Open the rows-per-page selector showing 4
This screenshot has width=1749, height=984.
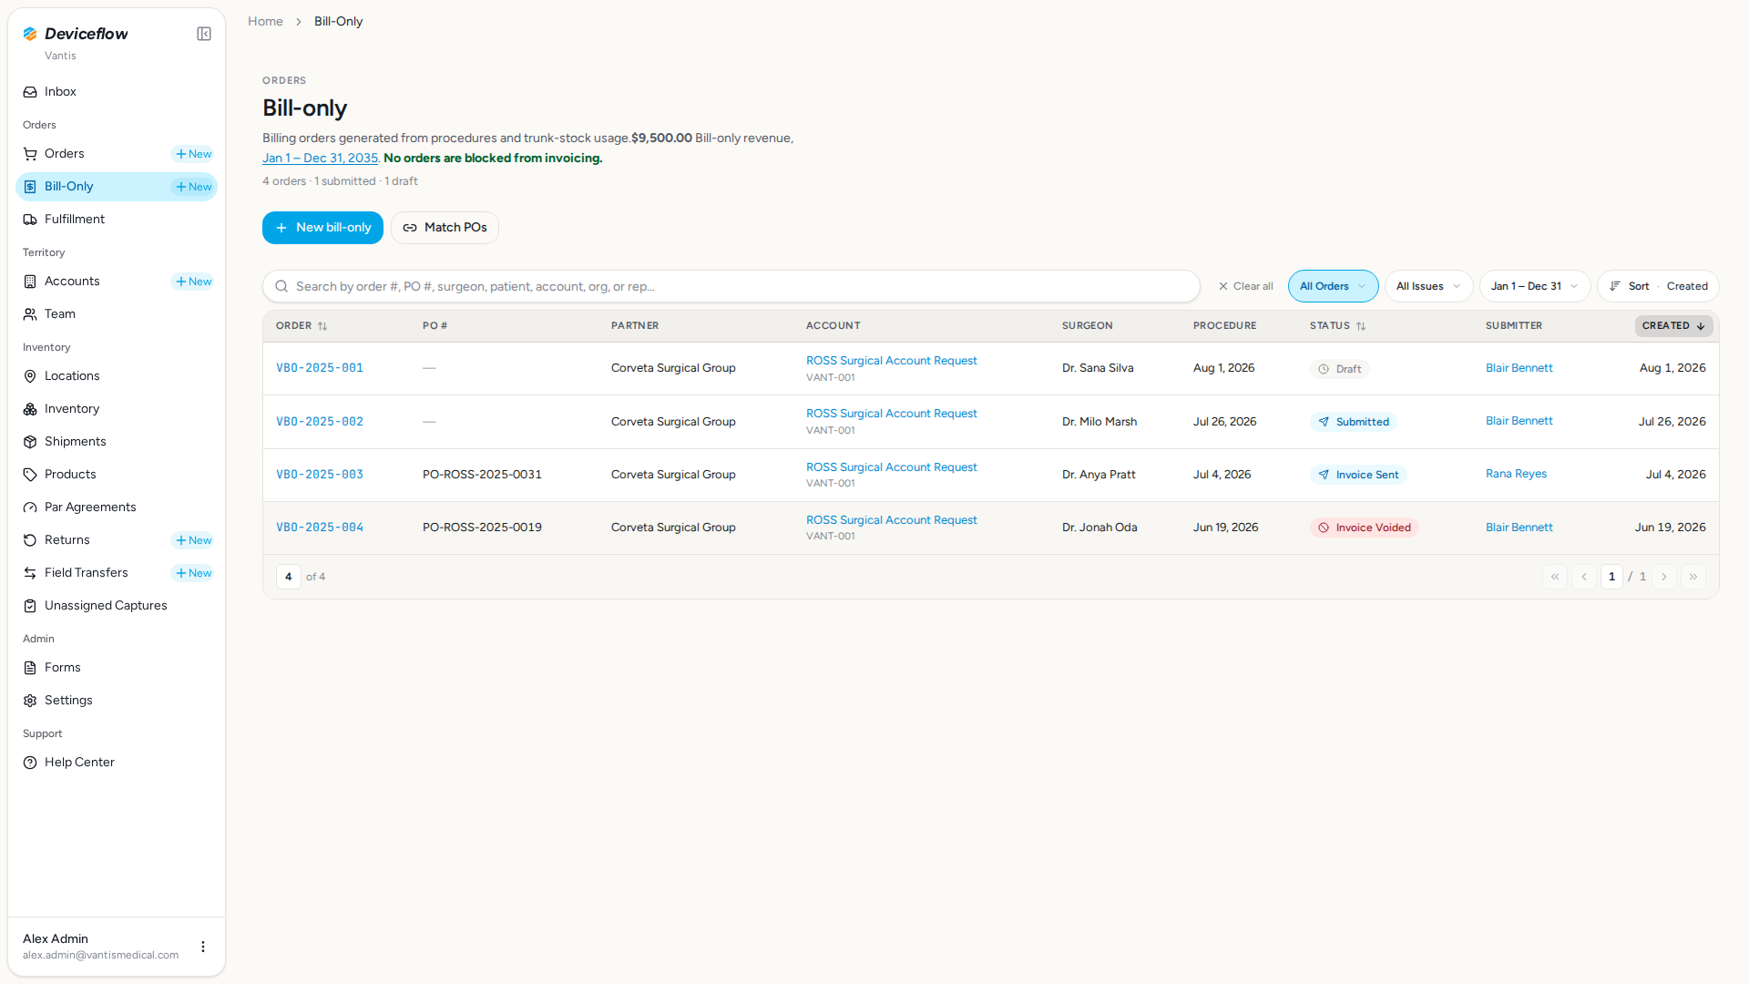click(289, 577)
